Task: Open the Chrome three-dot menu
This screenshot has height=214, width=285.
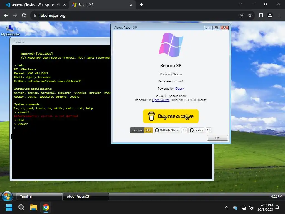Action: pyautogui.click(x=279, y=16)
